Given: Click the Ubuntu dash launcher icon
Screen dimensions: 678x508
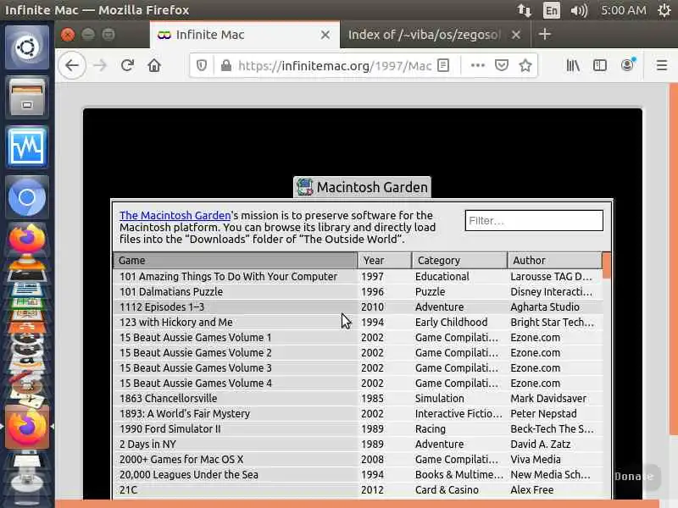Looking at the screenshot, I should pos(27,47).
